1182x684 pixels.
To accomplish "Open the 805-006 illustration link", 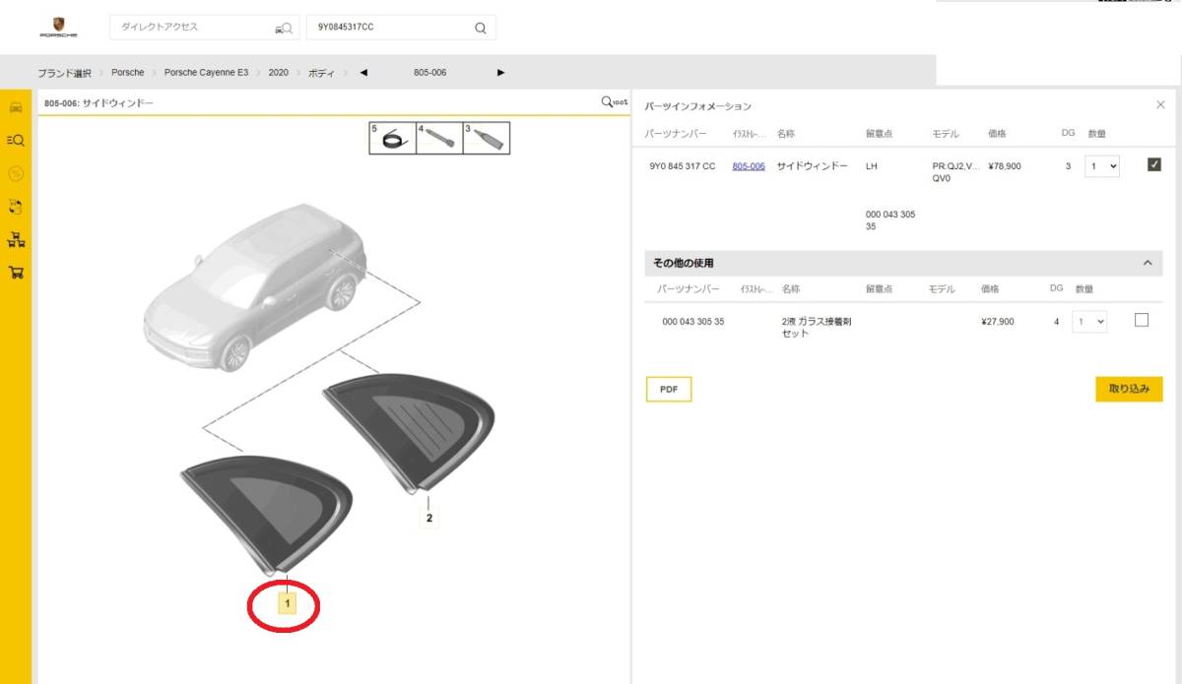I will coord(749,166).
